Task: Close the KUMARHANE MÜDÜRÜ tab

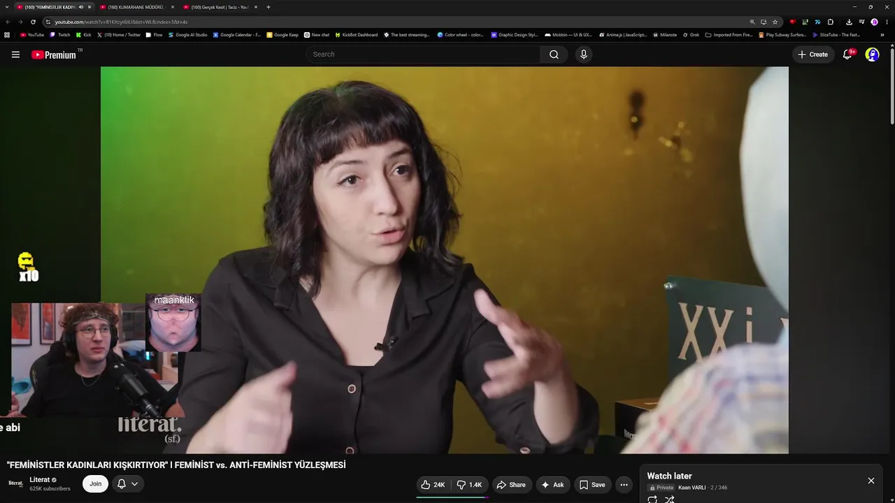Action: (x=172, y=7)
